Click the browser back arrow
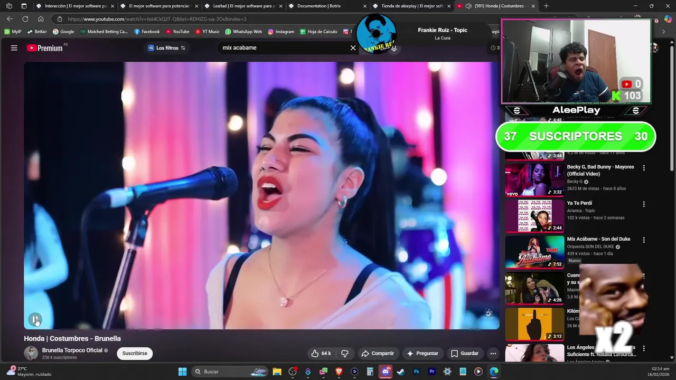 point(10,19)
